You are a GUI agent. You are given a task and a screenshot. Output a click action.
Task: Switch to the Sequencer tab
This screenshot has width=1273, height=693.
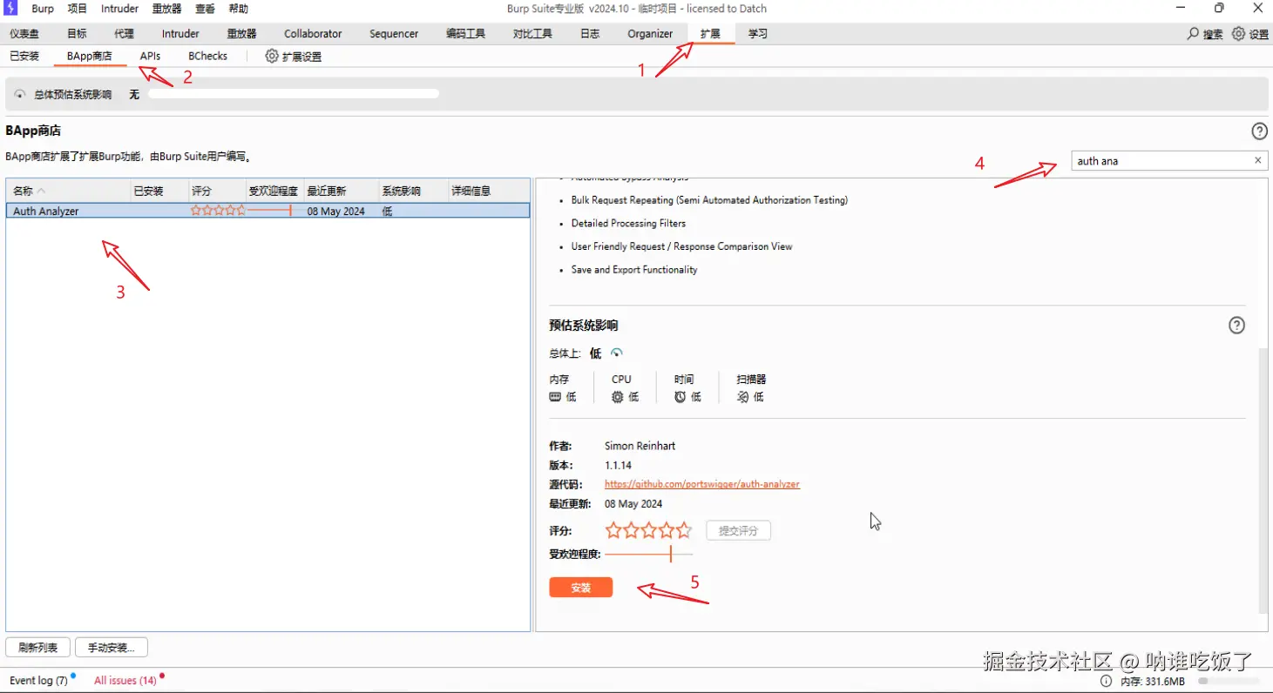click(394, 34)
